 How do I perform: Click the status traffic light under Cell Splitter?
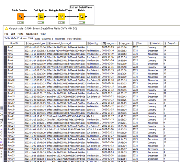point(41,23)
